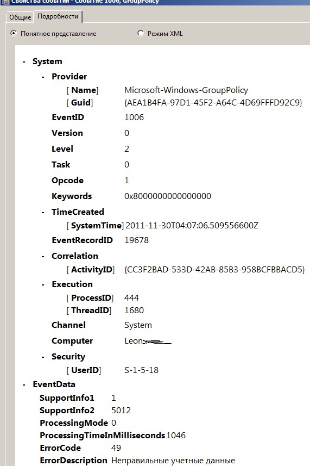Select the SystemTime timestamp value
The image size is (310, 466).
[192, 226]
